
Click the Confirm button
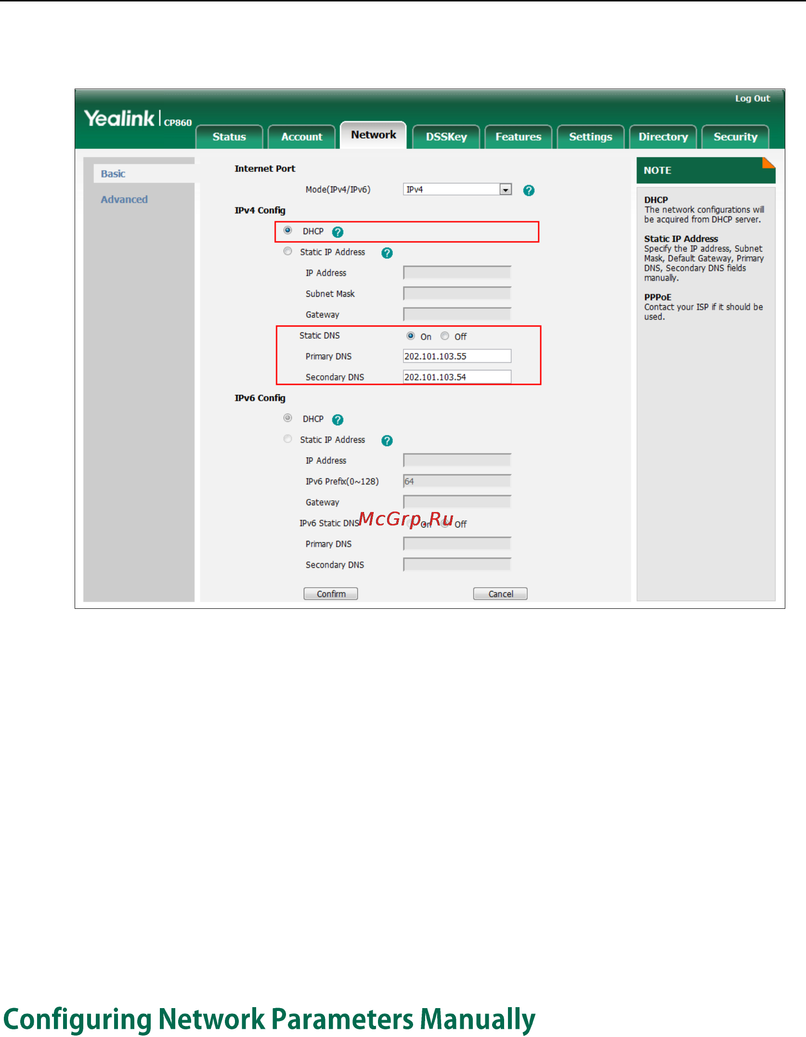click(331, 594)
